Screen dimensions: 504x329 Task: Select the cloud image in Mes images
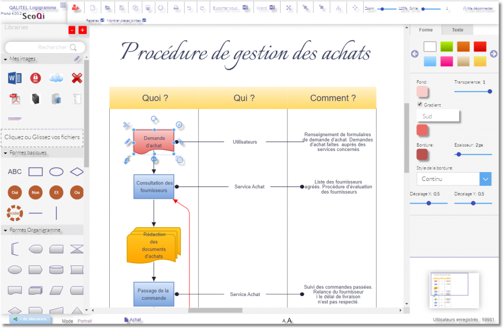tap(56, 78)
